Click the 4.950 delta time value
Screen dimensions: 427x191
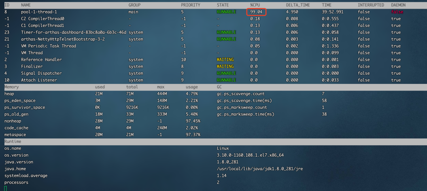tap(292, 12)
